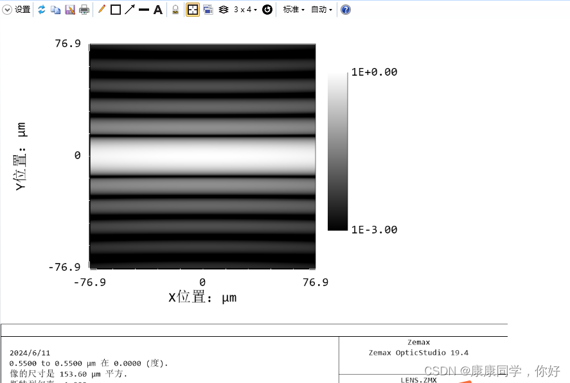
Task: Refresh the analysis window
Action: (41, 10)
